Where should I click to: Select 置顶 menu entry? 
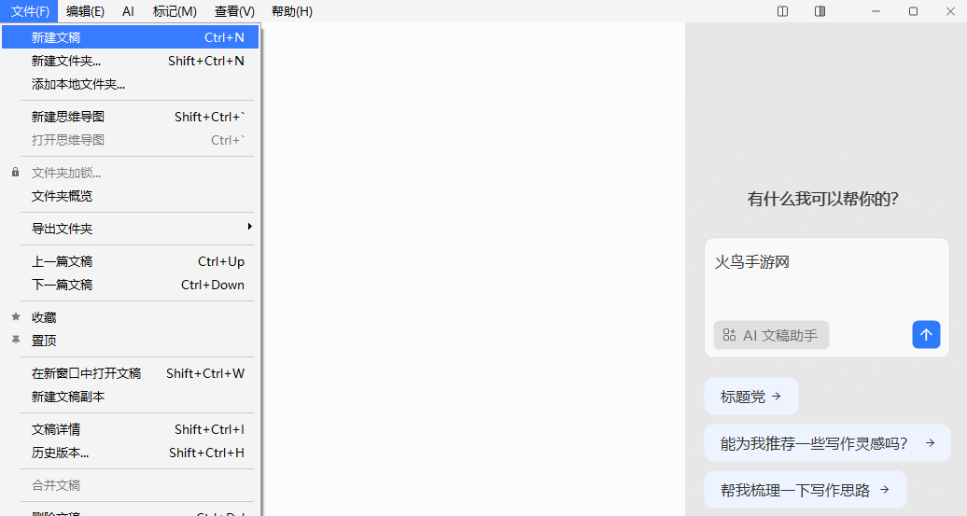[x=130, y=341]
